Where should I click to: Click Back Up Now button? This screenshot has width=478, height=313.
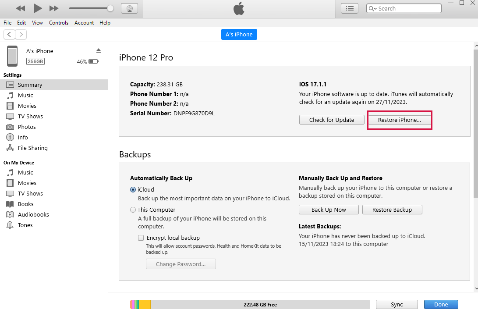click(329, 210)
